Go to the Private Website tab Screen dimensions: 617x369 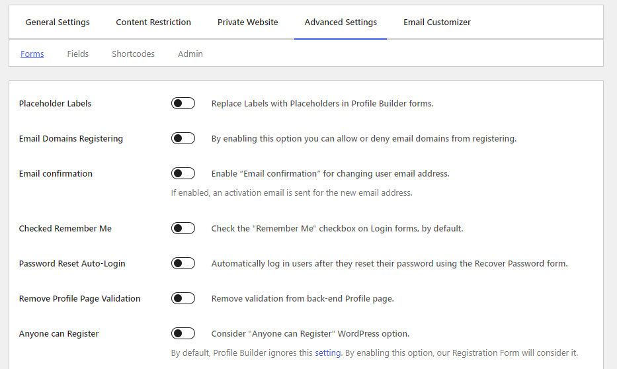point(247,22)
